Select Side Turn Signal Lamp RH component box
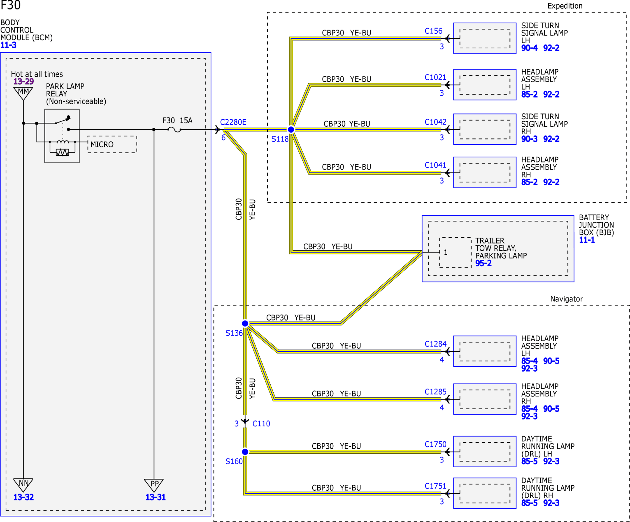 (x=485, y=129)
